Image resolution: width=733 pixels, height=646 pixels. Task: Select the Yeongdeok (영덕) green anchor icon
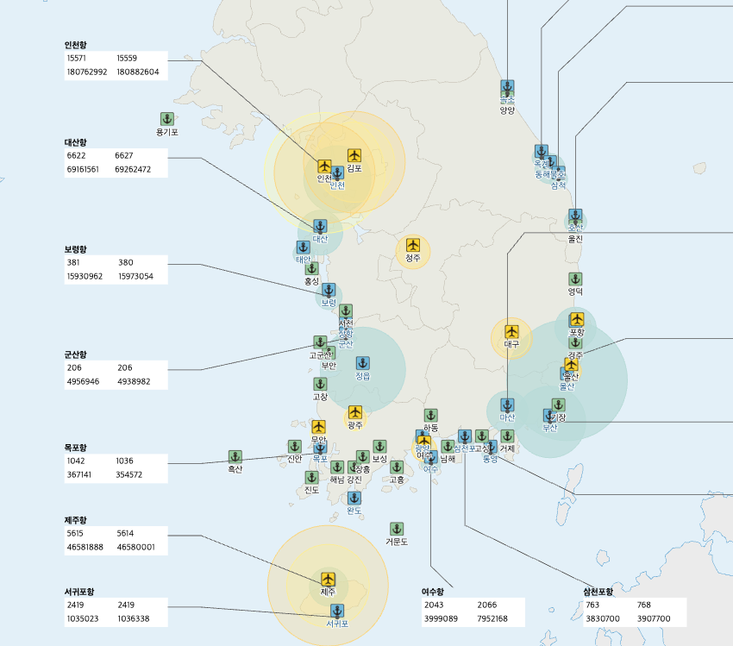(575, 279)
